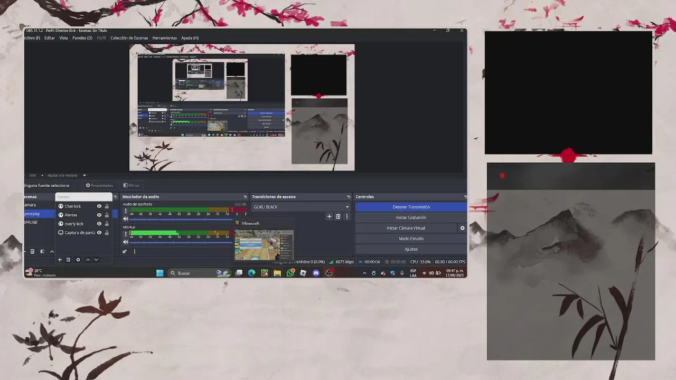Open source properties gear in Fuentes toolbar
Screen dimensions: 676x380
(x=78, y=260)
